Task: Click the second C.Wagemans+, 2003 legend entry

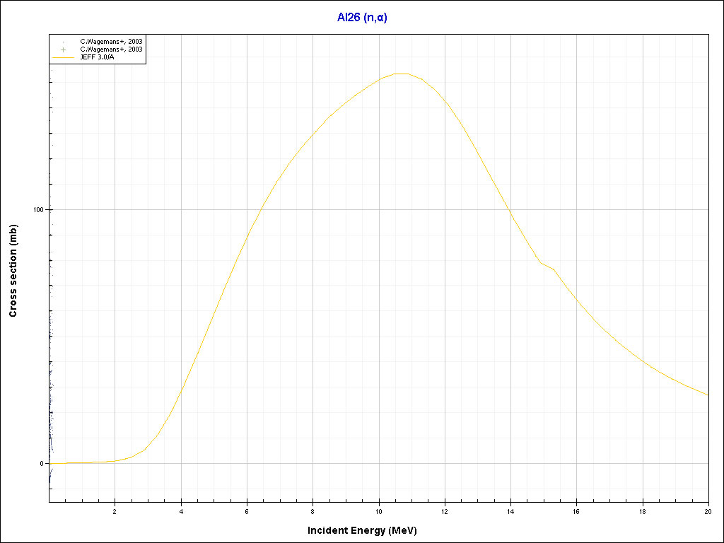Action: point(111,49)
